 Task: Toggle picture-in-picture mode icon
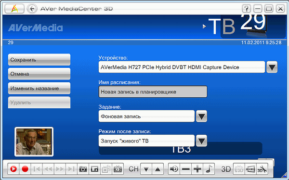point(94,169)
